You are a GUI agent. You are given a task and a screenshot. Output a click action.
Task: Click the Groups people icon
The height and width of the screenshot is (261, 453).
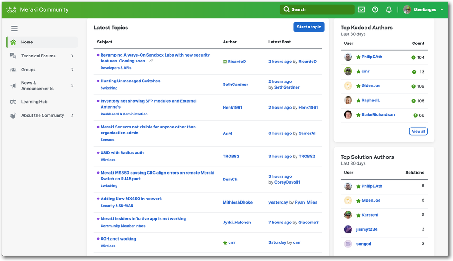click(13, 70)
